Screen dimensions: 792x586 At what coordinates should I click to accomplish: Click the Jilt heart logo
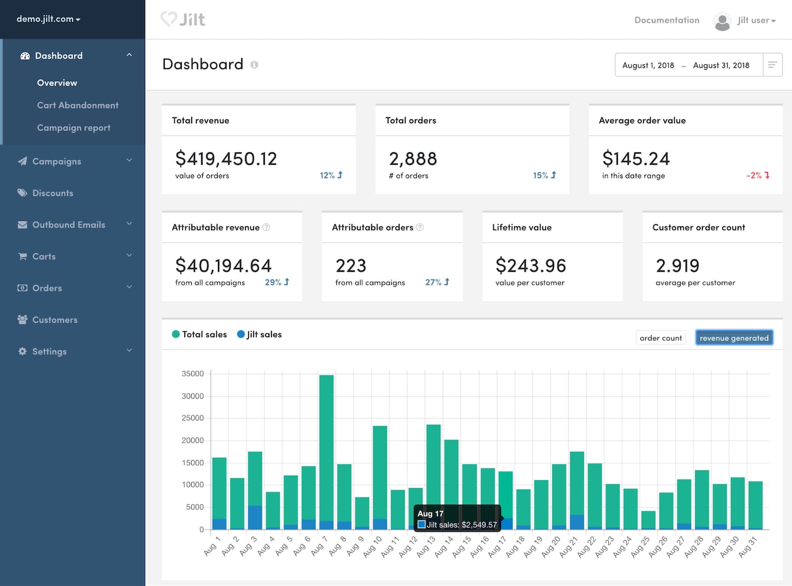coord(169,20)
